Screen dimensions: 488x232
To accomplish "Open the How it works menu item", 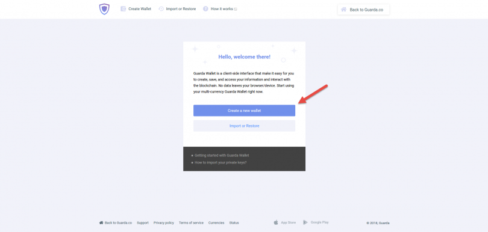I will pos(222,9).
